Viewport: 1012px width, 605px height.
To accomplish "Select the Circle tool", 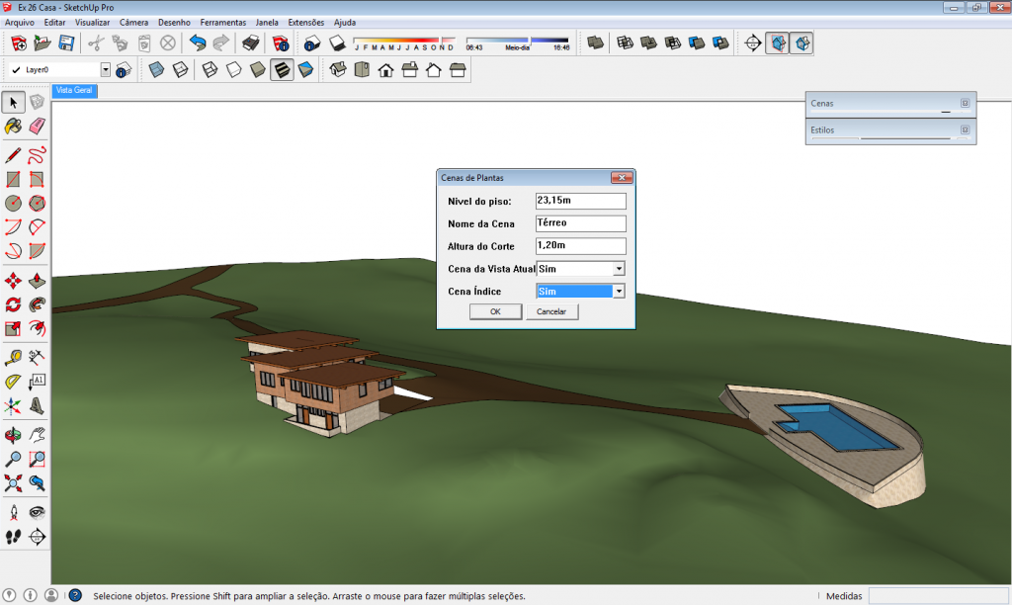I will click(x=13, y=204).
